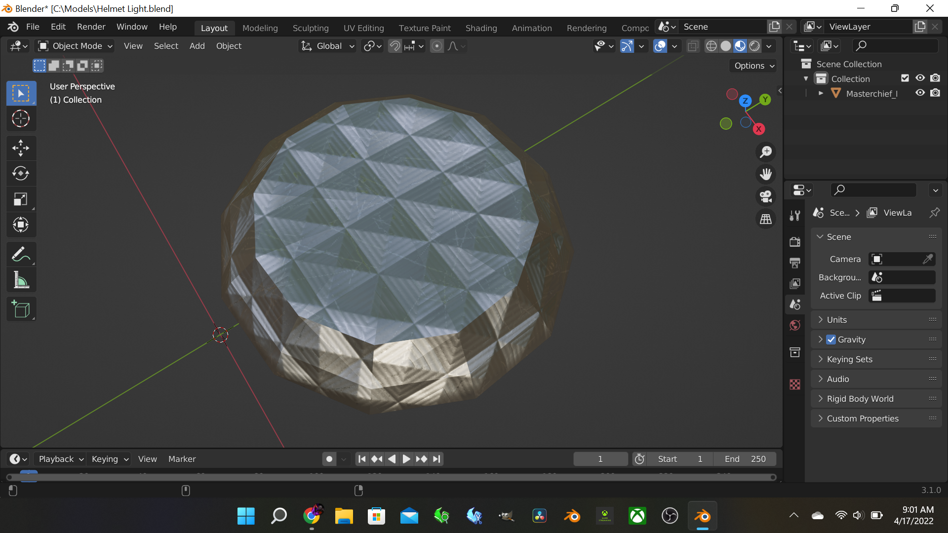This screenshot has height=533, width=948.
Task: Play the animation forward
Action: coord(406,459)
